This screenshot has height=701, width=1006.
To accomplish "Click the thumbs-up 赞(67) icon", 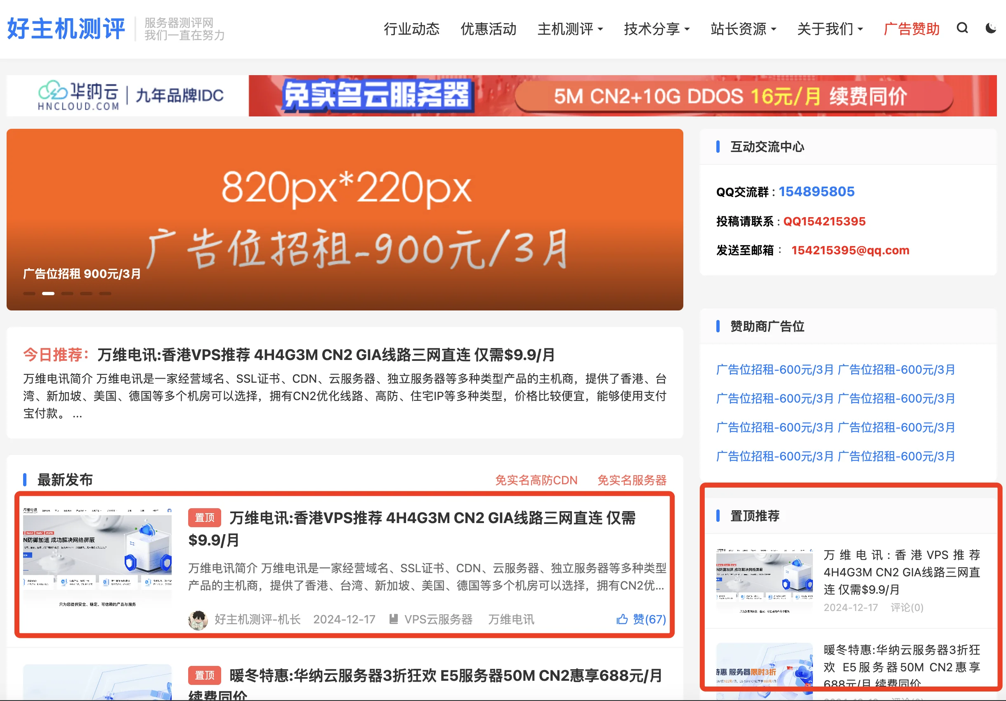I will (622, 619).
